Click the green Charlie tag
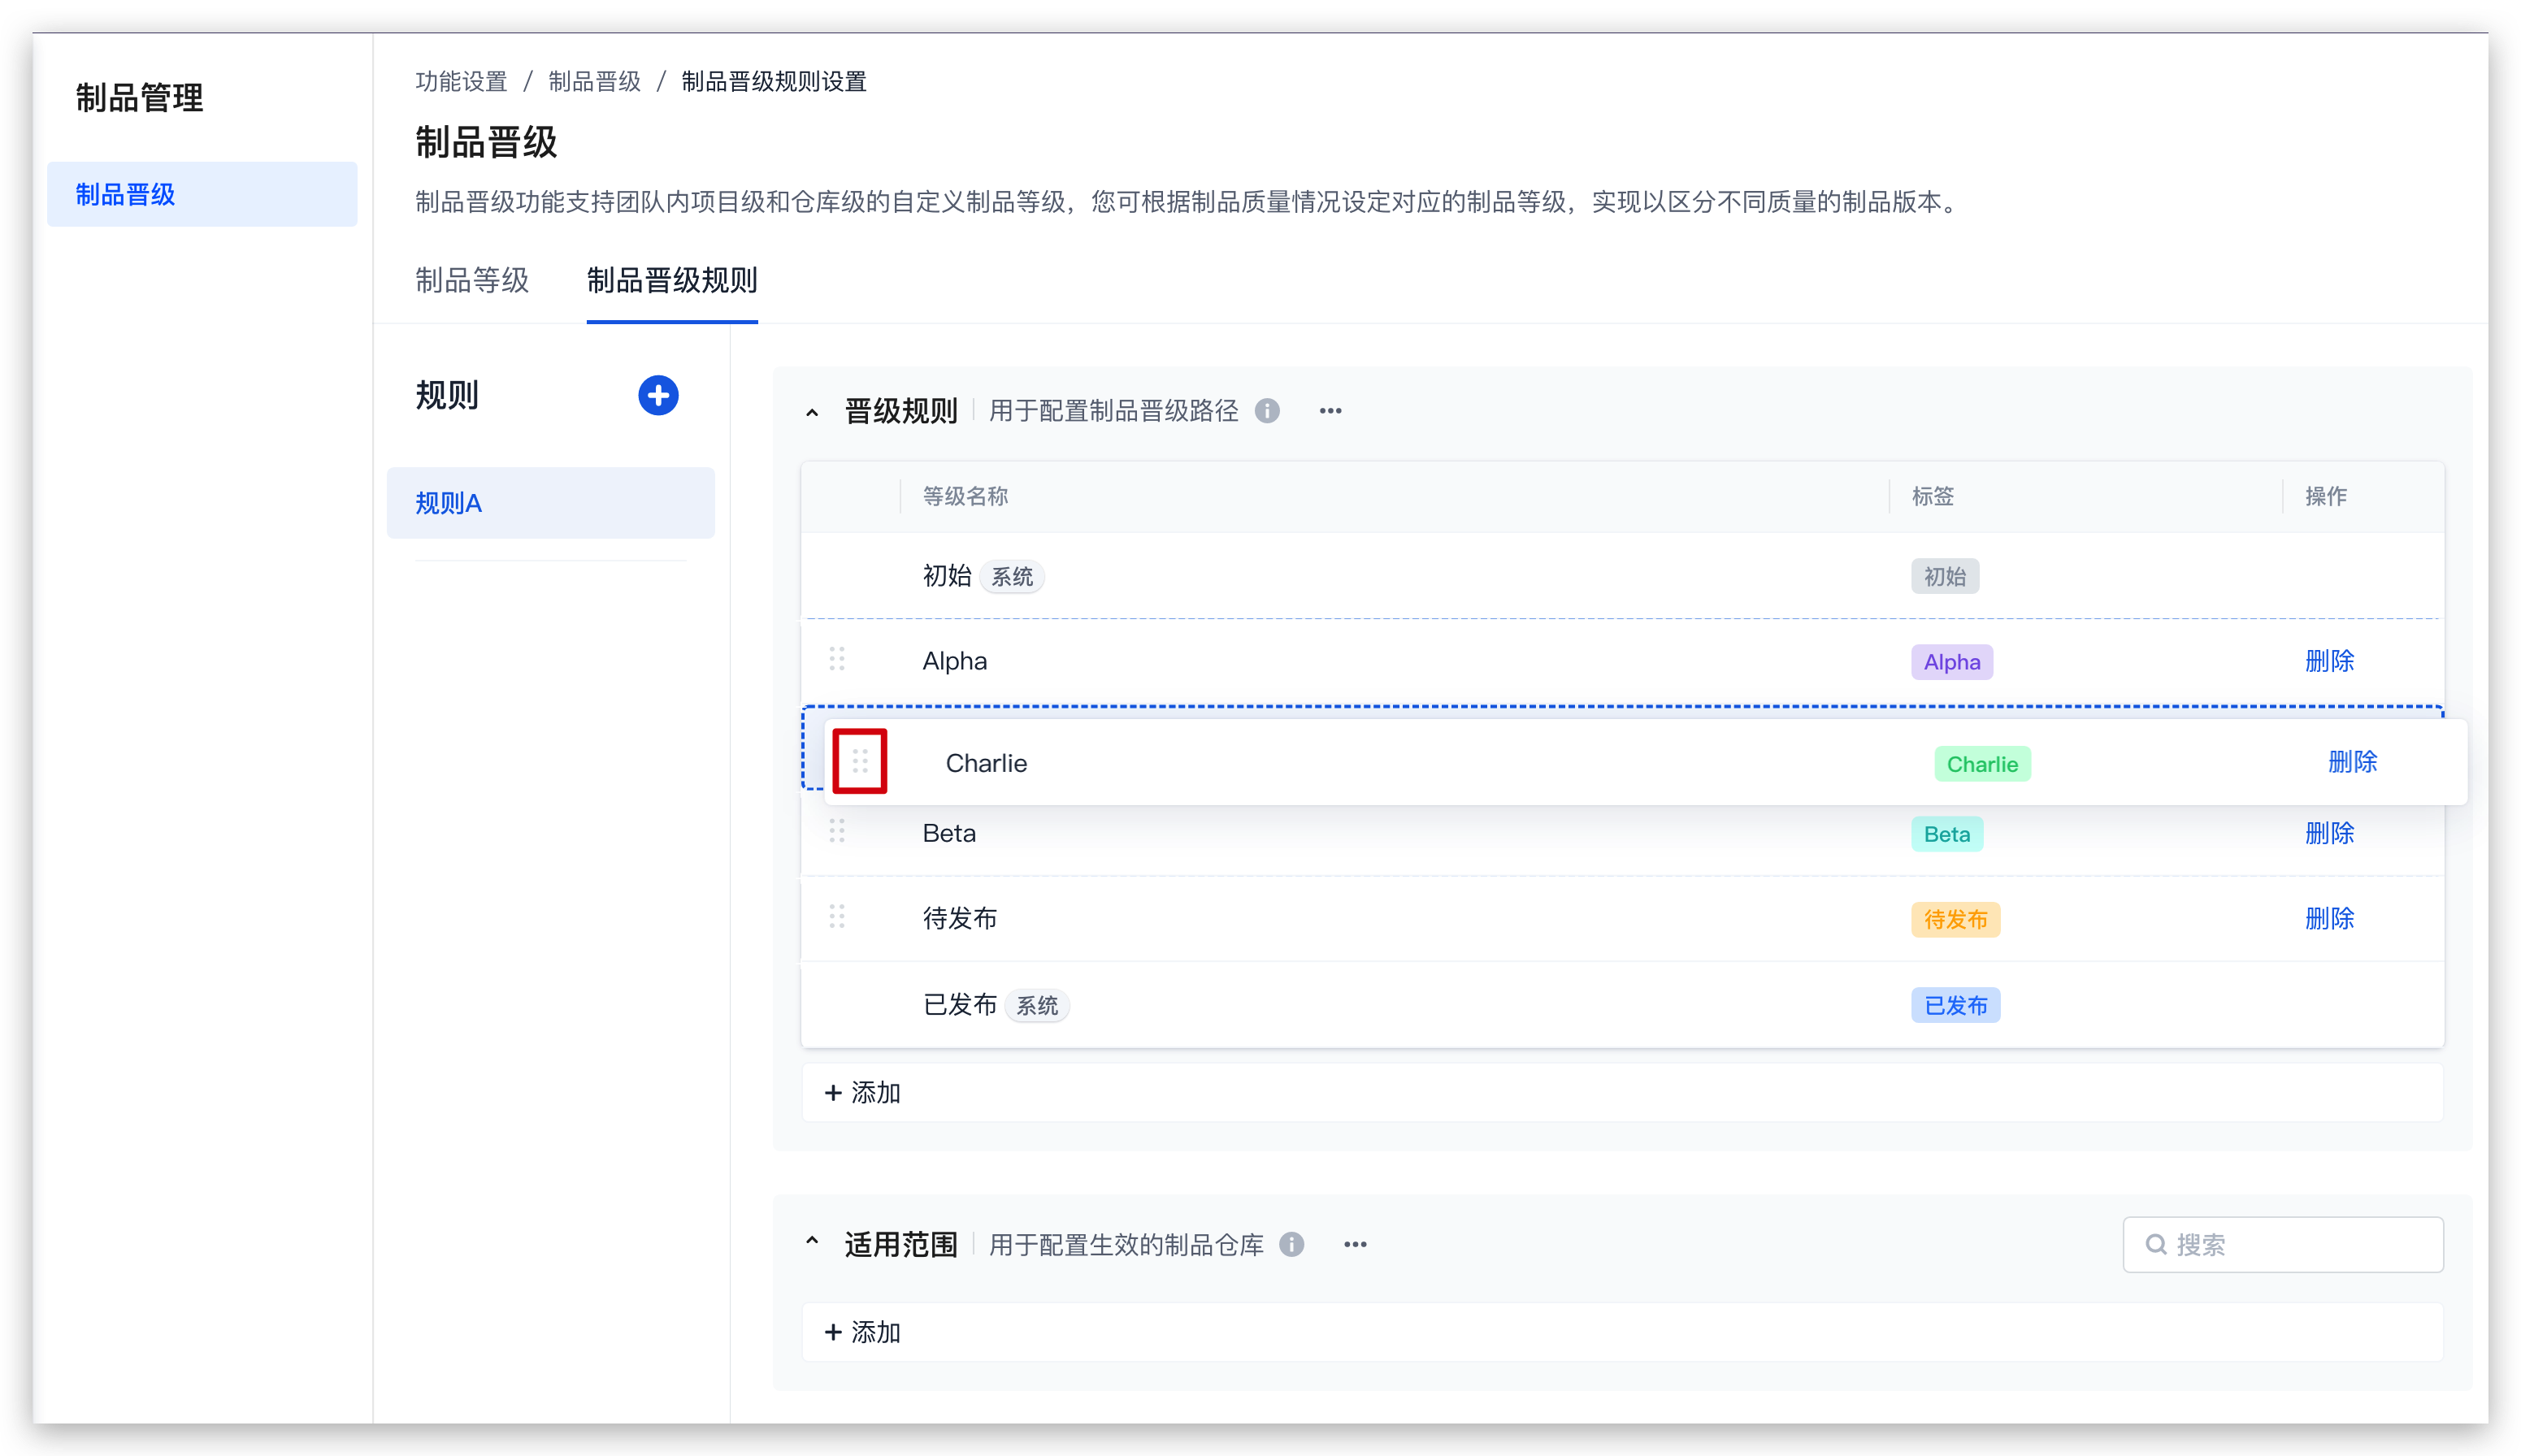 point(1982,764)
